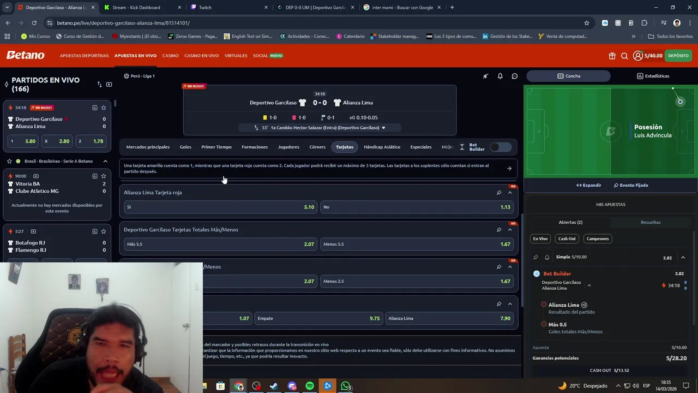This screenshot has width=698, height=393.
Task: Collapse Deportivo Garcilaso Tarjetas Totales market
Action: coord(510,230)
